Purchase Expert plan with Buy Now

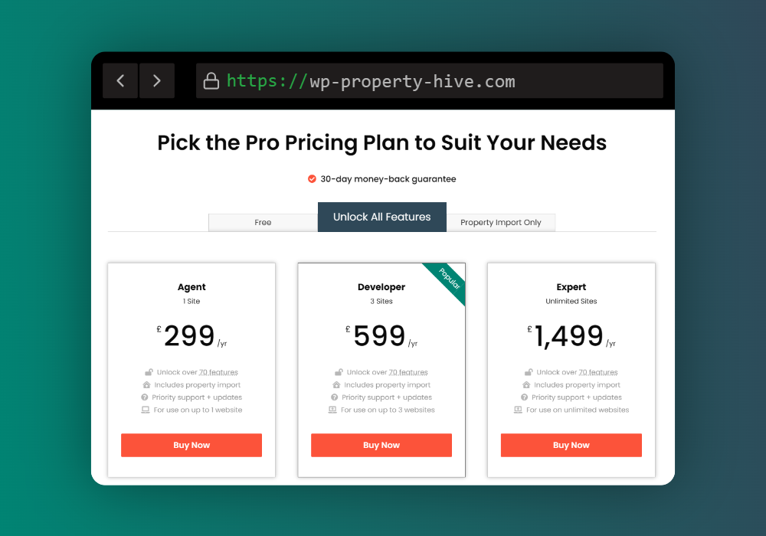571,445
